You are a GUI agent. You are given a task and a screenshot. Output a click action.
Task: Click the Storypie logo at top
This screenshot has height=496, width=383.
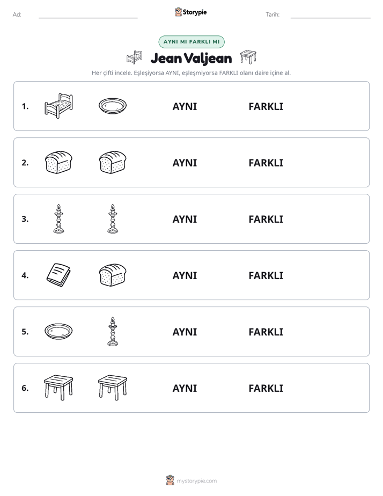click(x=190, y=12)
